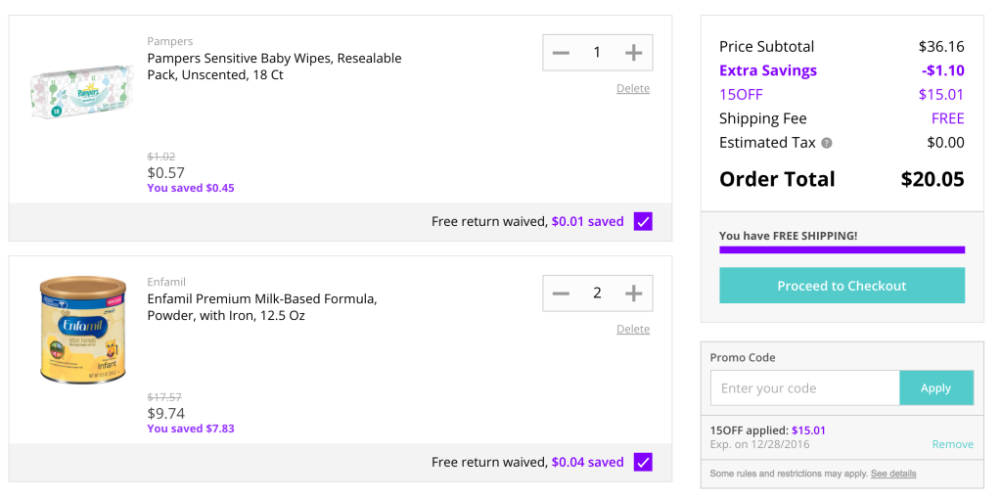The height and width of the screenshot is (497, 1002).
Task: Click the Enfamil price $9.74
Action: point(165,413)
